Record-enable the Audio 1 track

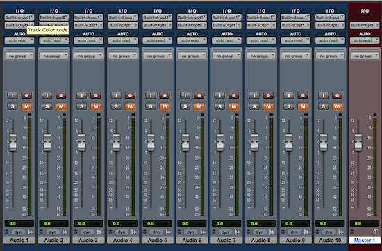pyautogui.click(x=26, y=95)
